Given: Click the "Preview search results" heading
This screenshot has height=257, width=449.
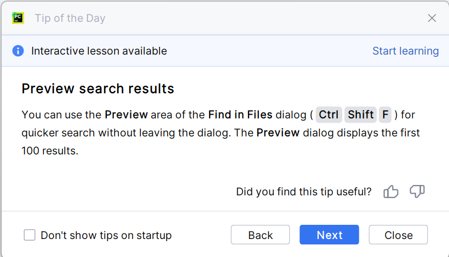Looking at the screenshot, I should (x=97, y=88).
